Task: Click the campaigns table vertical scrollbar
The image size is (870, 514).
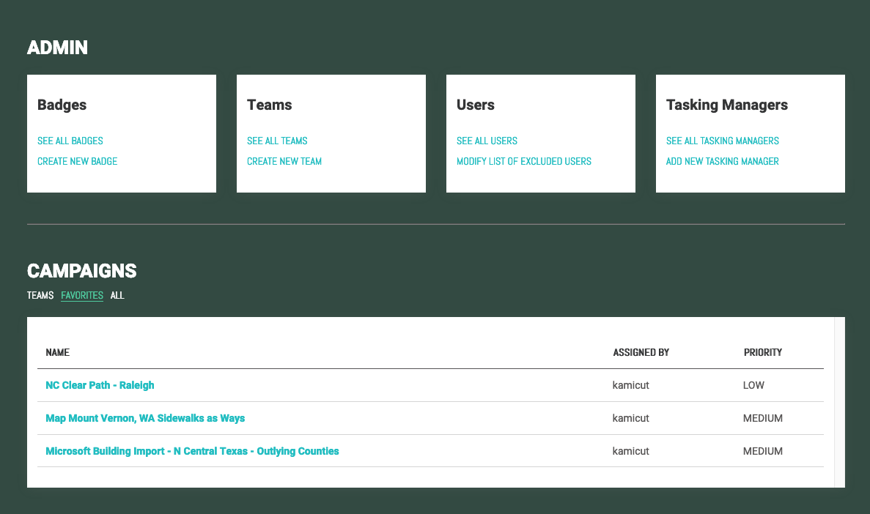Action: (839, 403)
